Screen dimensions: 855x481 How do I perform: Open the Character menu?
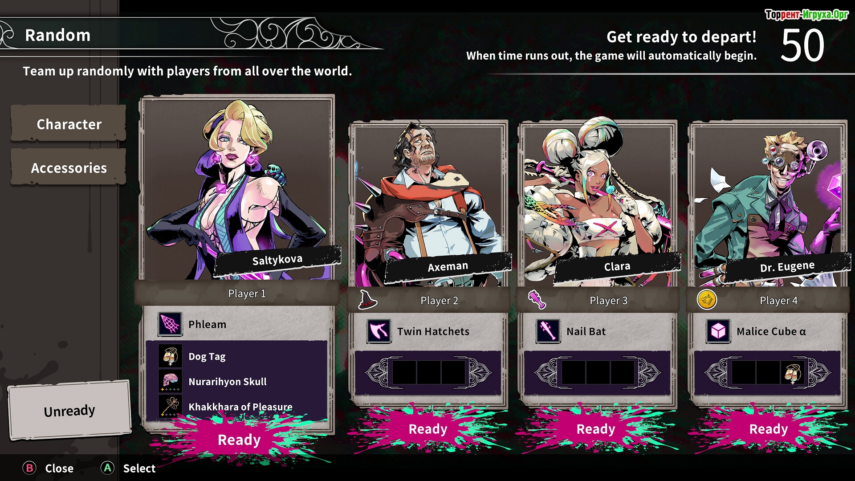[x=69, y=124]
